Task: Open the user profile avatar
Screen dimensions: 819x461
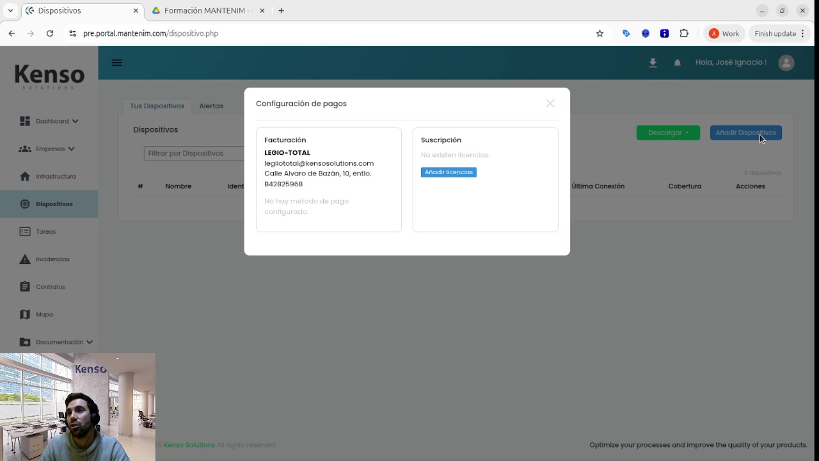Action: point(786,63)
